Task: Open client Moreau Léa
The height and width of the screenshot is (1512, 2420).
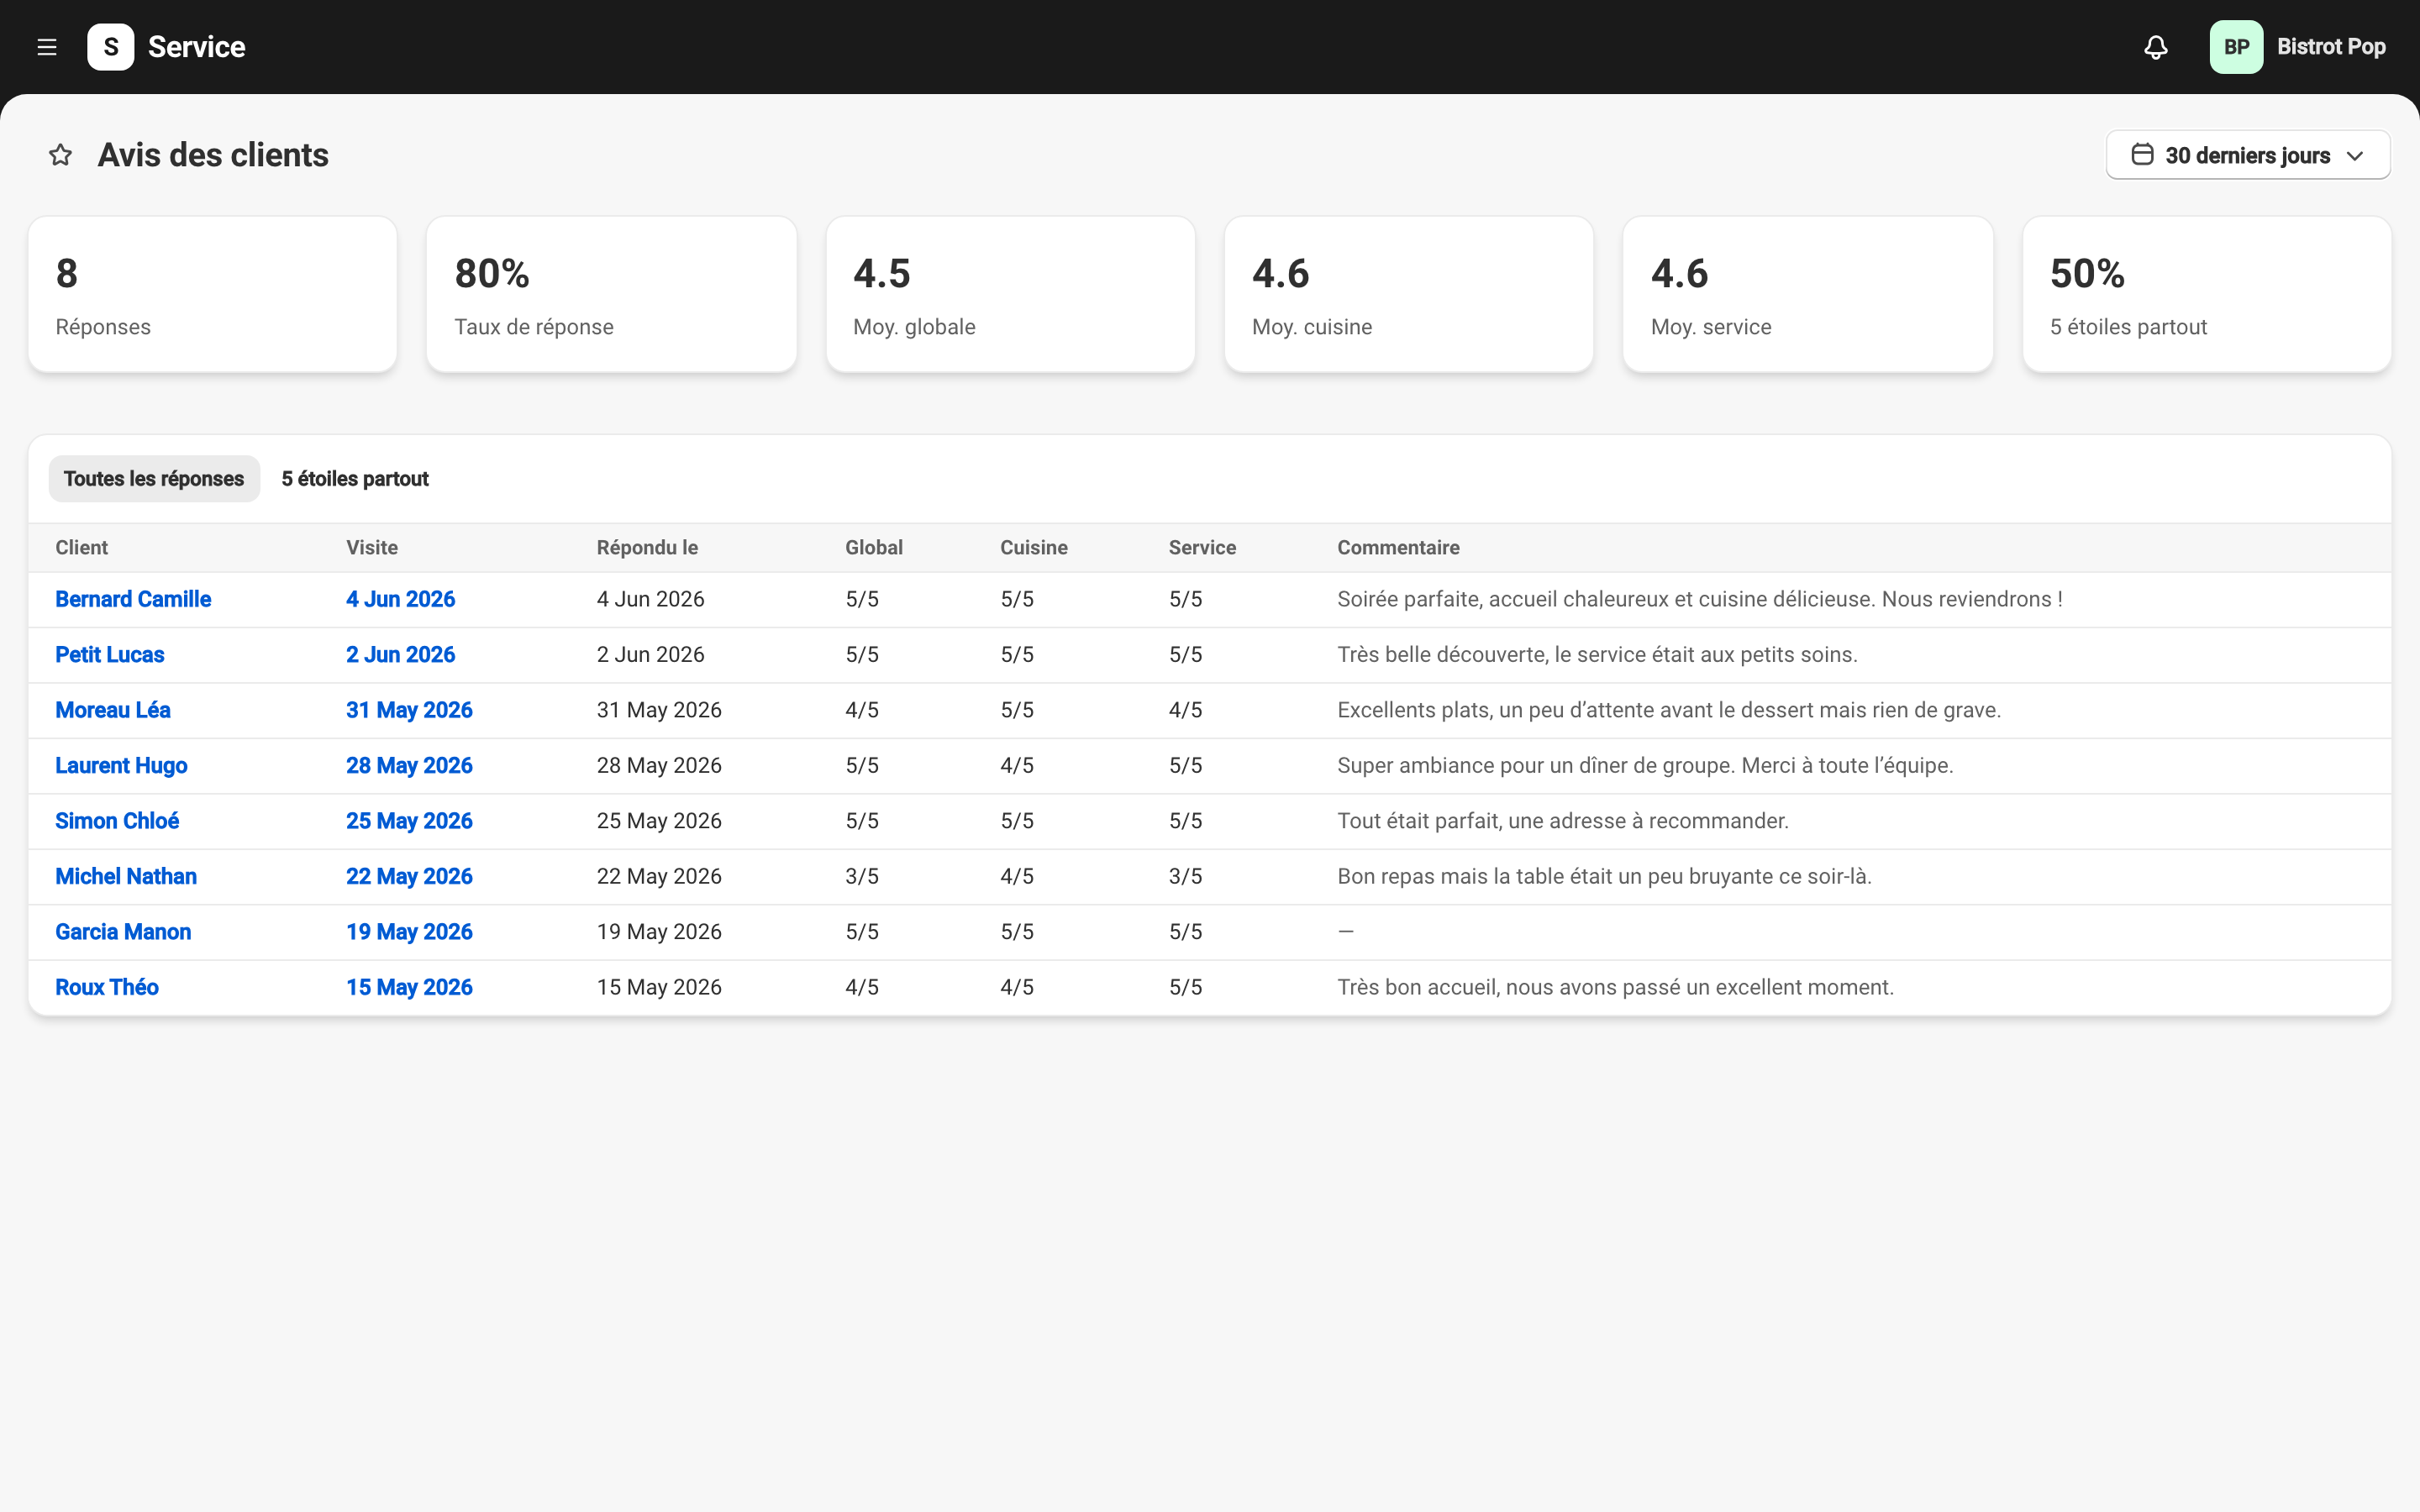Action: pos(113,710)
